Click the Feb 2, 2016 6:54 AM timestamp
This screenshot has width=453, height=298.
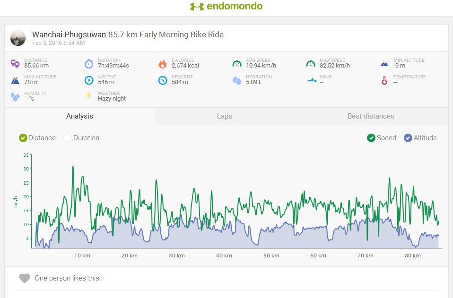pos(58,43)
